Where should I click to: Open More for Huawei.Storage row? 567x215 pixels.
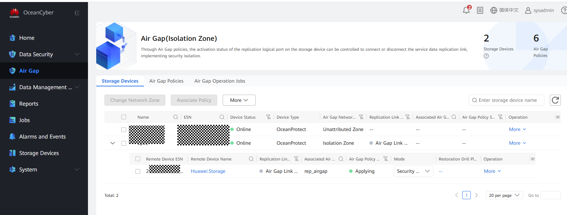click(492, 171)
